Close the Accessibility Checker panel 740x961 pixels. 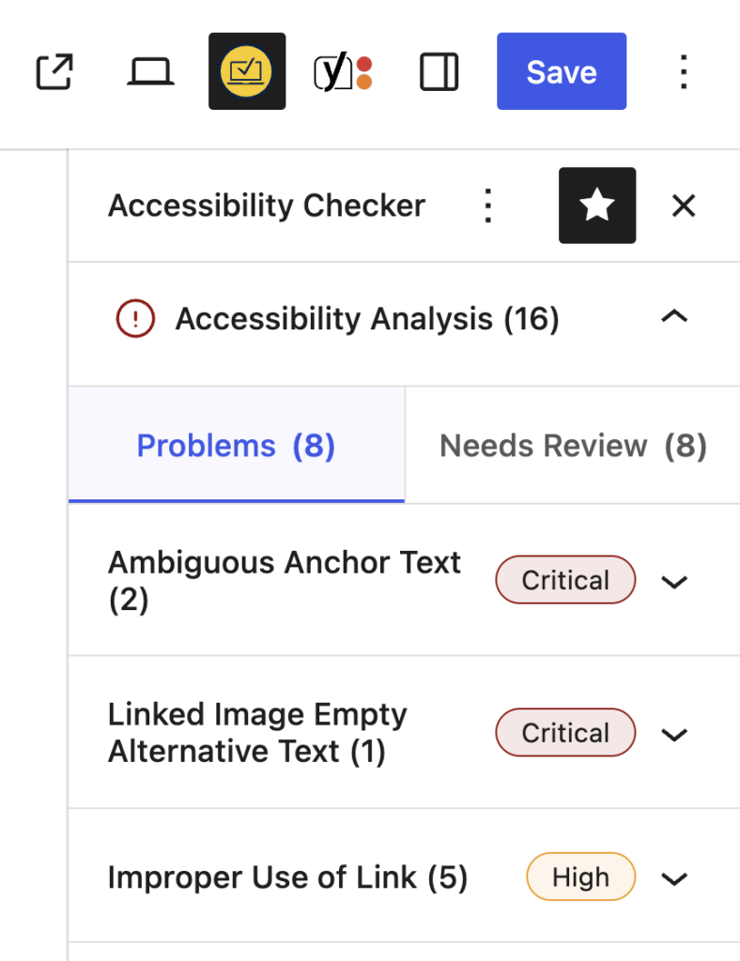(x=683, y=206)
